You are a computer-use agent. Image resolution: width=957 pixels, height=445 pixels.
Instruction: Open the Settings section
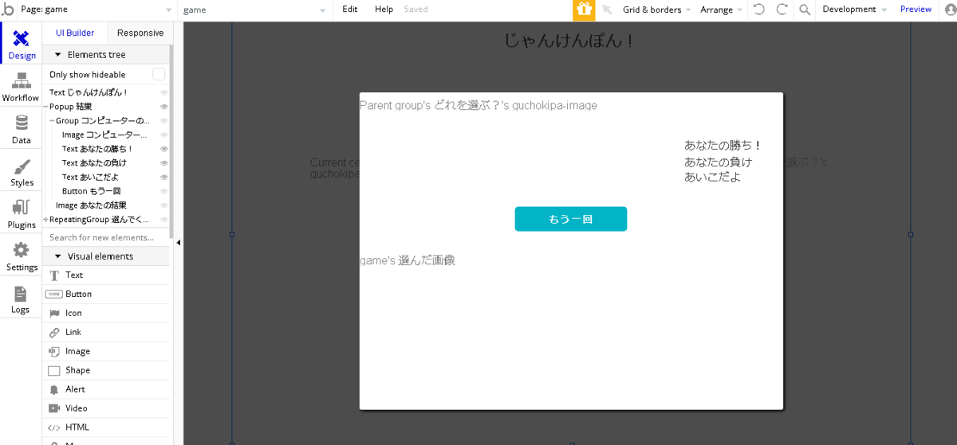coord(22,256)
